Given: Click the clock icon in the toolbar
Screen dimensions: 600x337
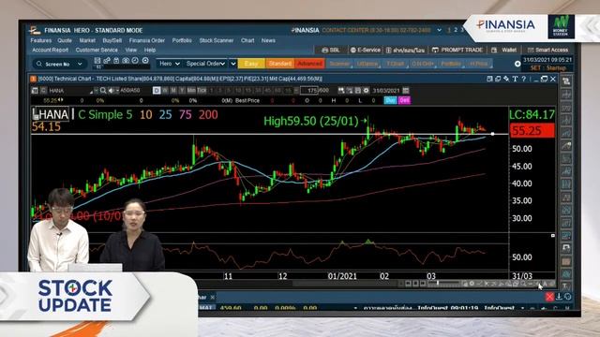Looking at the screenshot, I should [x=135, y=61].
